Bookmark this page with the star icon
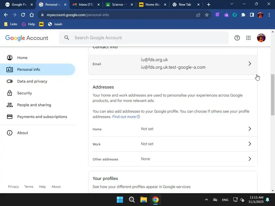This screenshot has width=275, height=206. pos(207,15)
